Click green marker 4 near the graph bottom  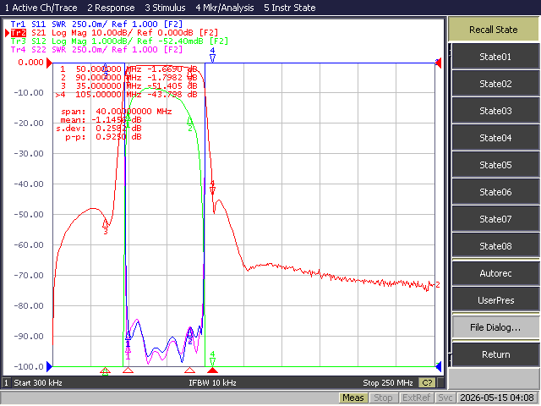(x=212, y=359)
